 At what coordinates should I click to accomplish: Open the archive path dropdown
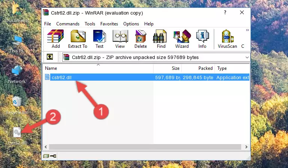pyautogui.click(x=247, y=57)
